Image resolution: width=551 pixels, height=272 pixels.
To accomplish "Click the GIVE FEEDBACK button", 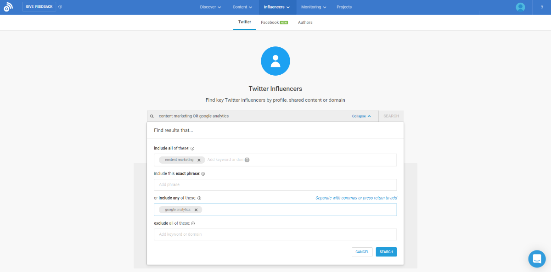I will [39, 6].
